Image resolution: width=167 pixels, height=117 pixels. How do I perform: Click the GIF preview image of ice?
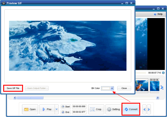[68, 46]
